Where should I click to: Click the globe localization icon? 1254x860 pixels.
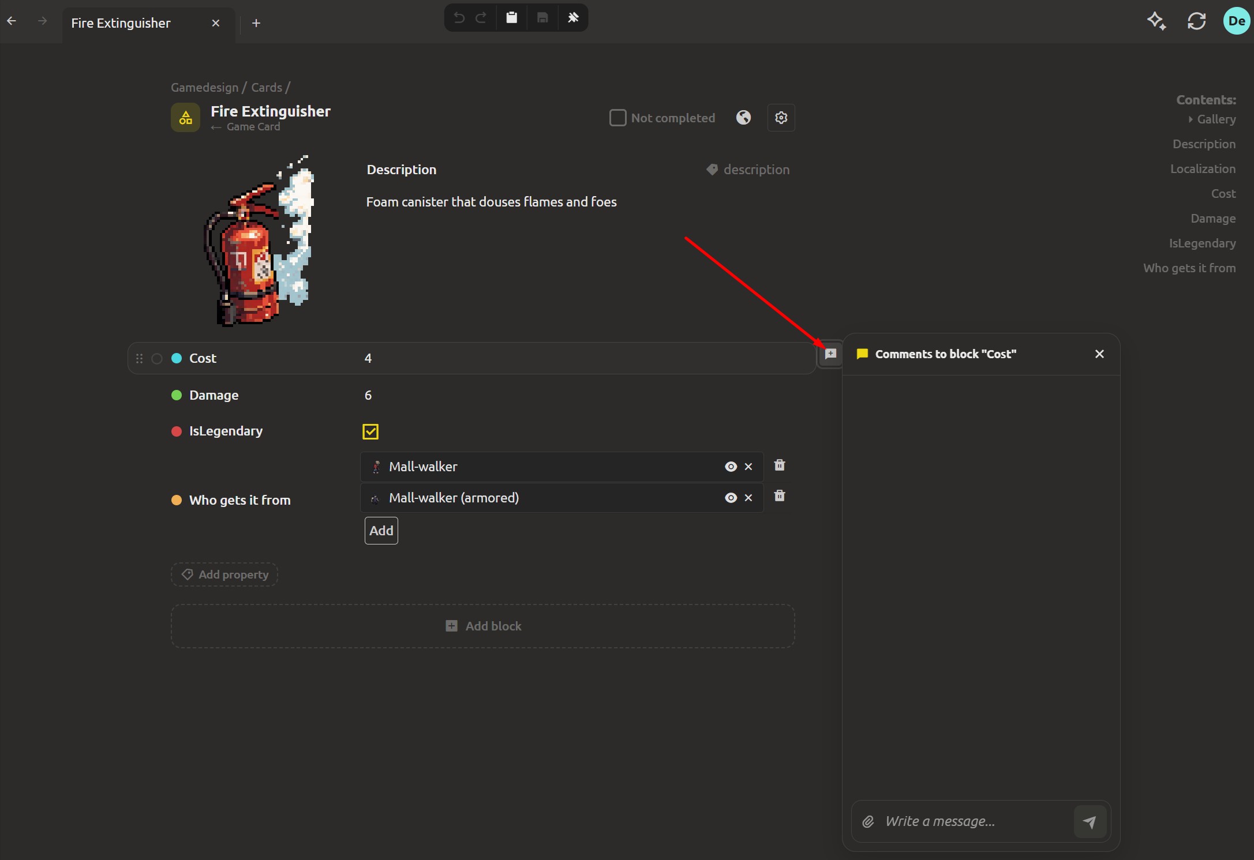coord(744,118)
